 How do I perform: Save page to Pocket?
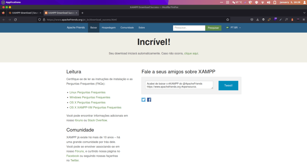tap(252, 20)
